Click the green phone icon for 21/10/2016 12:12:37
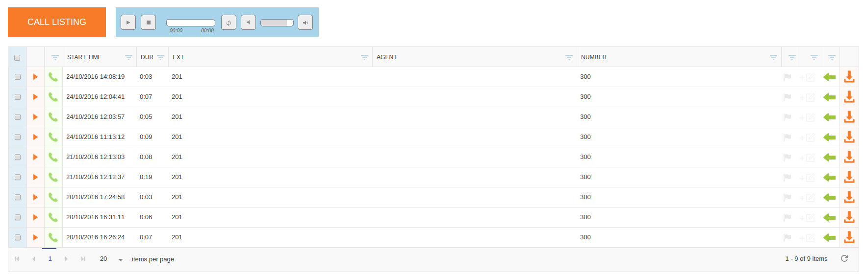 [x=53, y=177]
